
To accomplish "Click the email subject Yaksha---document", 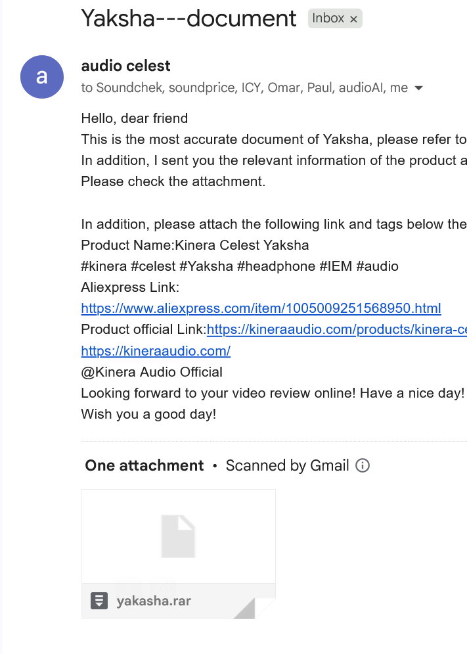I will 189,18.
